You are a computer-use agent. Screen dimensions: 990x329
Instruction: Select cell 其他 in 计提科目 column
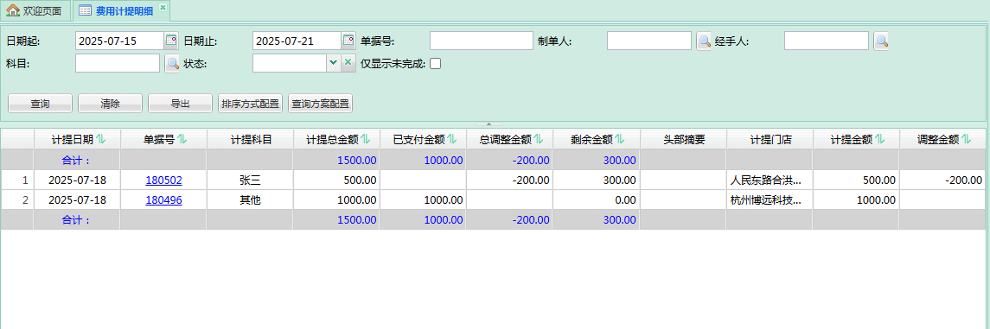(251, 200)
